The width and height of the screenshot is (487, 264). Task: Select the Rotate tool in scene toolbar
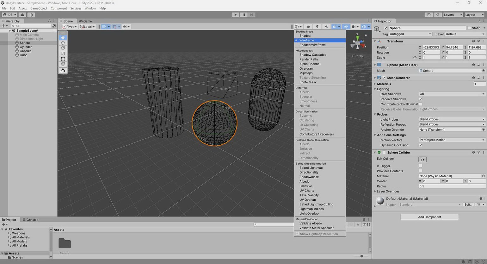[63, 48]
